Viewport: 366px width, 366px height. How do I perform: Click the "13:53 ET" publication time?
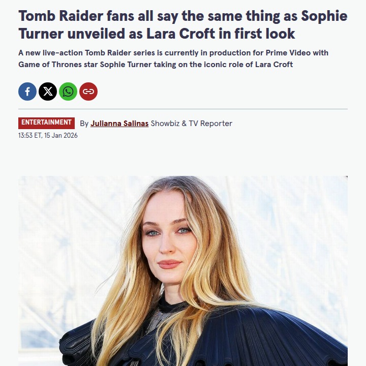click(29, 136)
